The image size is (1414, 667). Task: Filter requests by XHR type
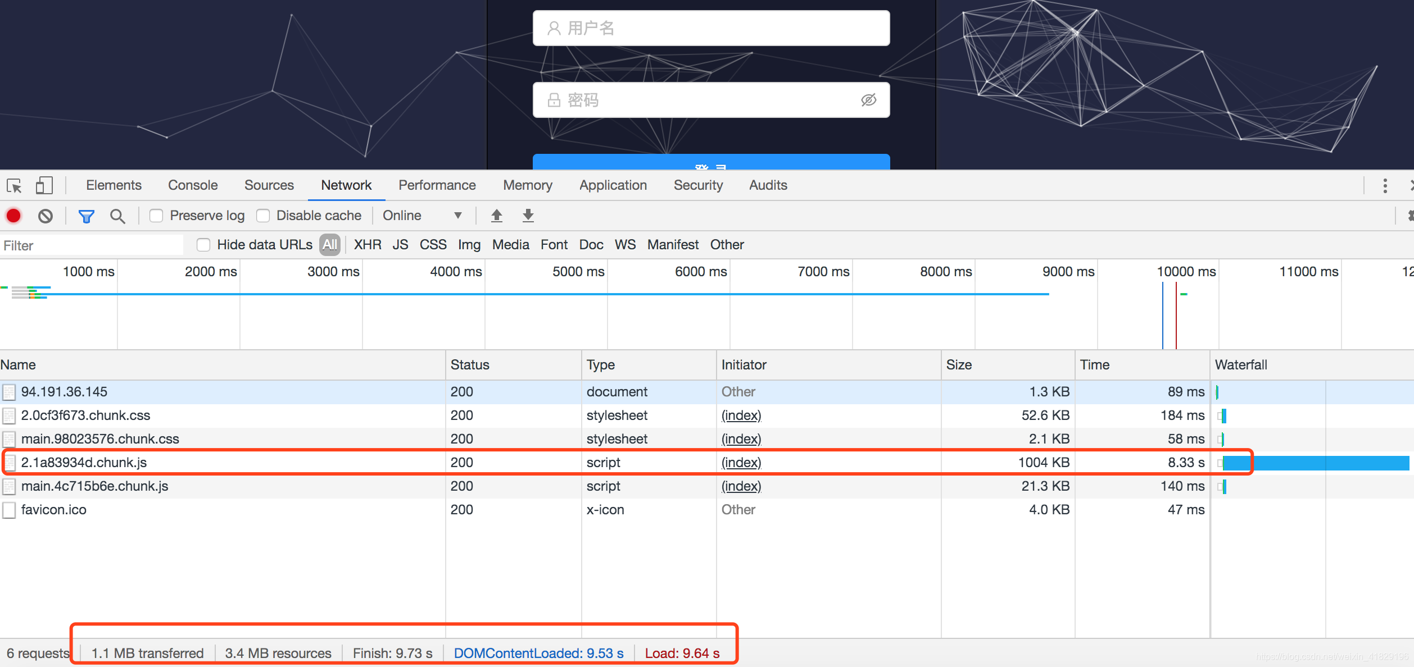(368, 245)
